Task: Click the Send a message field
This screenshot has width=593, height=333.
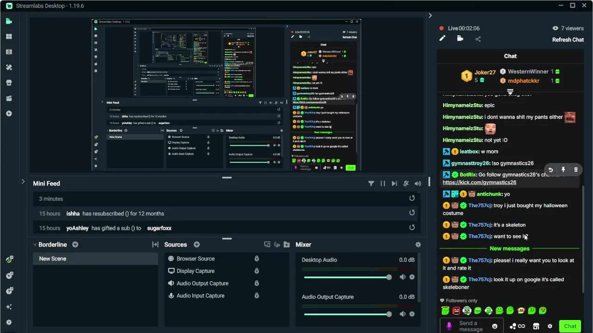Action: coord(472,326)
